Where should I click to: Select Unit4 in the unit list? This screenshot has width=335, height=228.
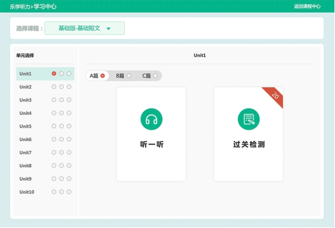coord(45,113)
